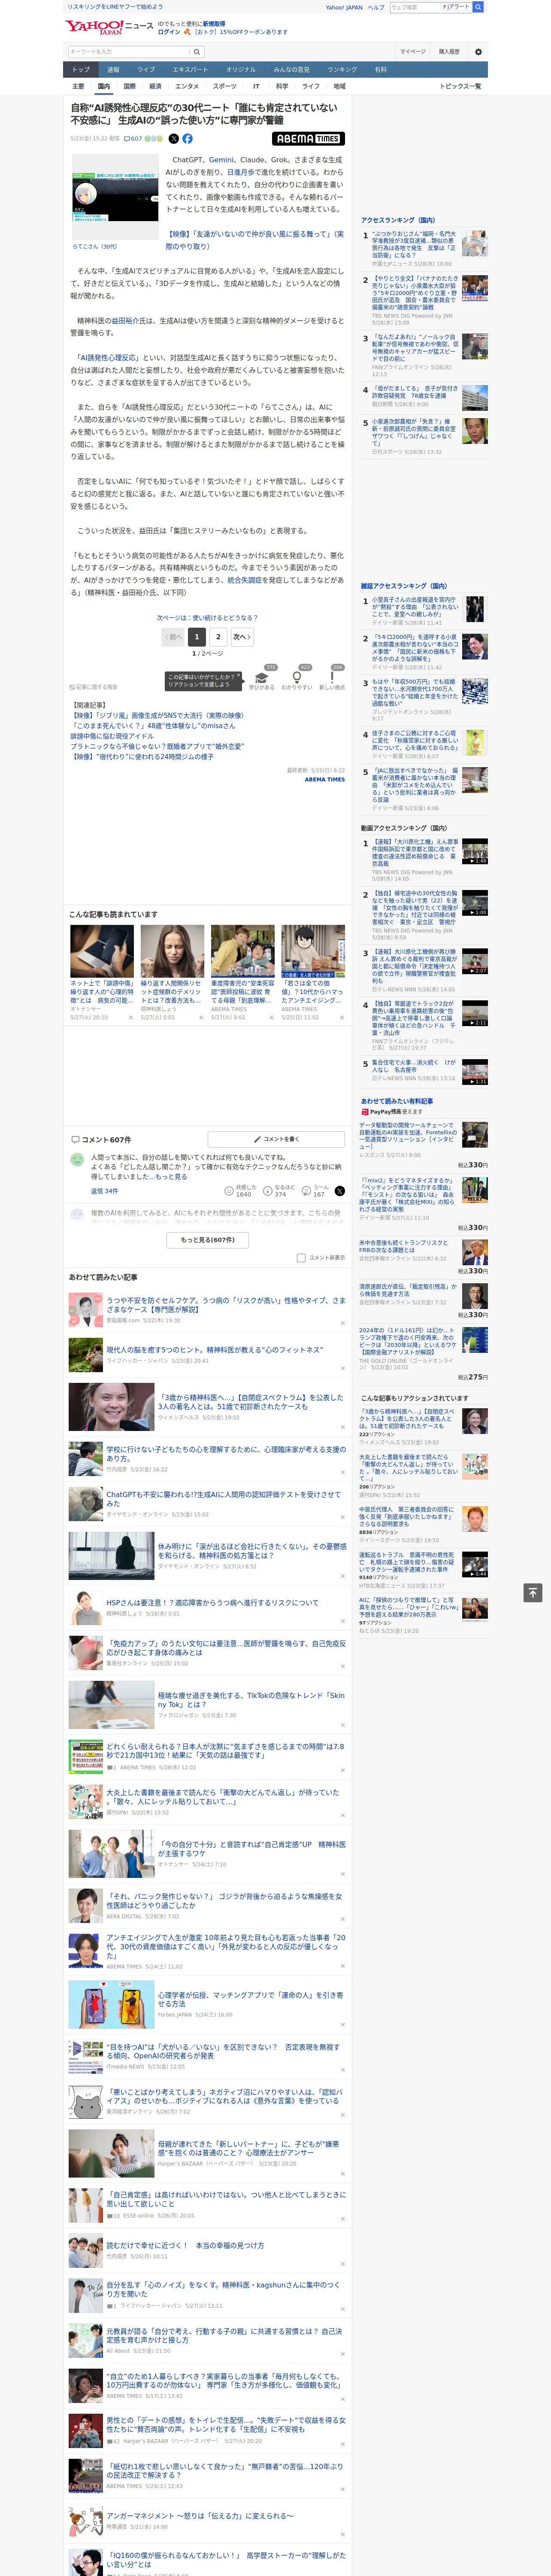Click the ウェブ検索 input field
The width and height of the screenshot is (551, 2576).
[x=414, y=7]
